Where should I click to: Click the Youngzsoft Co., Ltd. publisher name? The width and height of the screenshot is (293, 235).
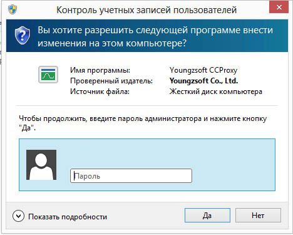tap(203, 81)
